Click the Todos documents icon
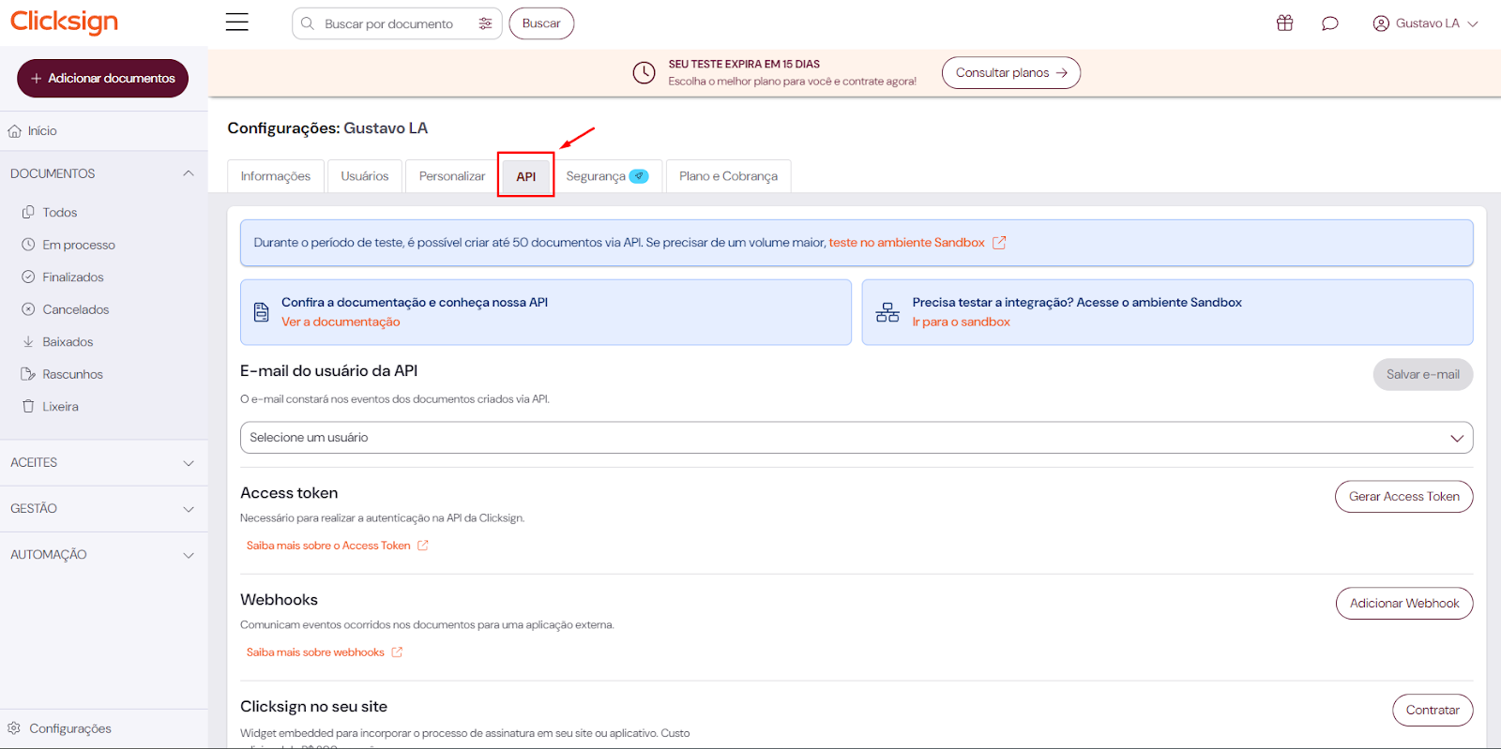 (28, 212)
